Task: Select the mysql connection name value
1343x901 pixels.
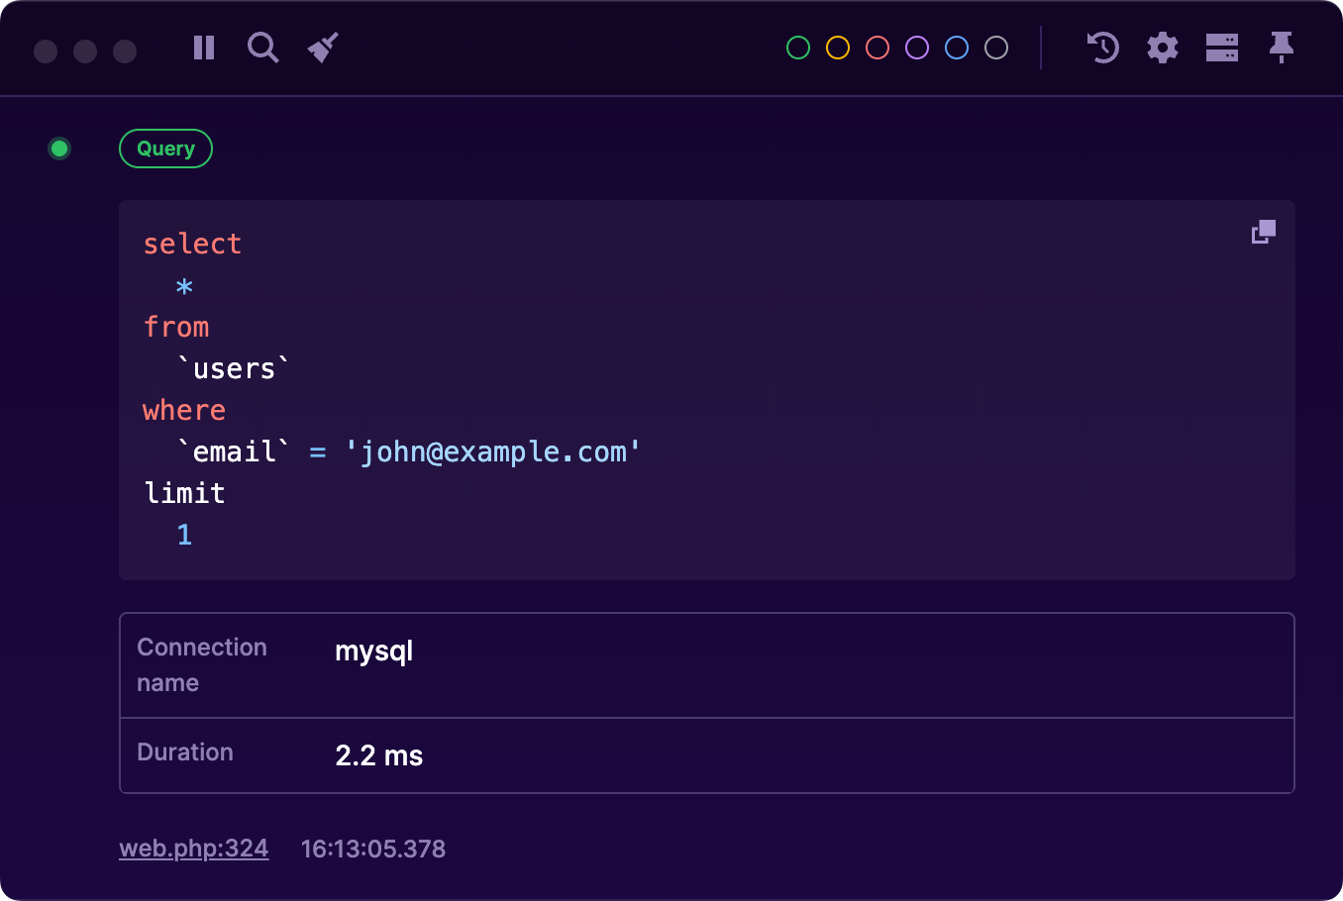Action: point(373,651)
